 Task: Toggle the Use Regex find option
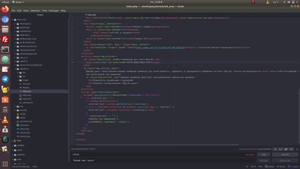[275, 149]
